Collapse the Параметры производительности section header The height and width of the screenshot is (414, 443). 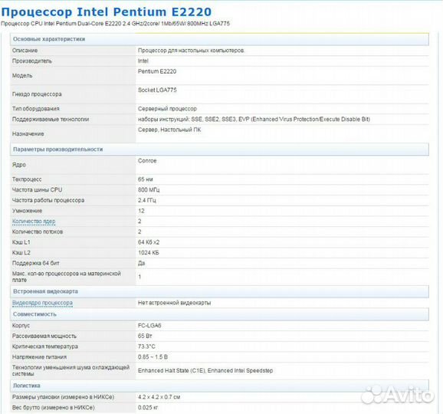219,149
